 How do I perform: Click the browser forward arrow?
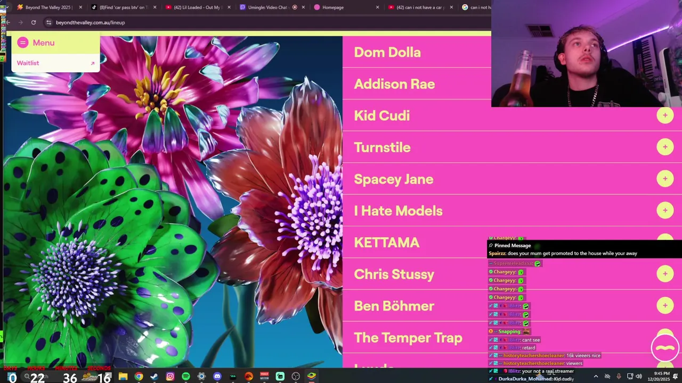[20, 22]
